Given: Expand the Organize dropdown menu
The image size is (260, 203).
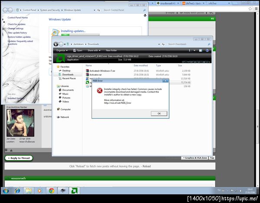Looking at the screenshot, I should 62,50.
